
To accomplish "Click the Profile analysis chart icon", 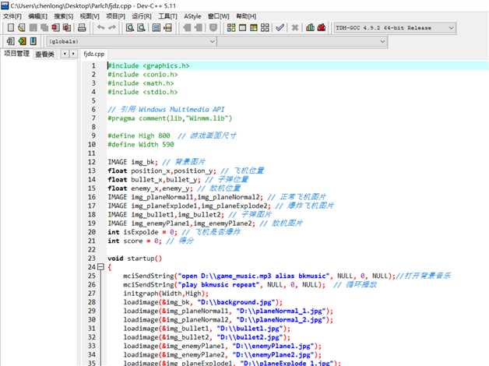I will pyautogui.click(x=310, y=28).
